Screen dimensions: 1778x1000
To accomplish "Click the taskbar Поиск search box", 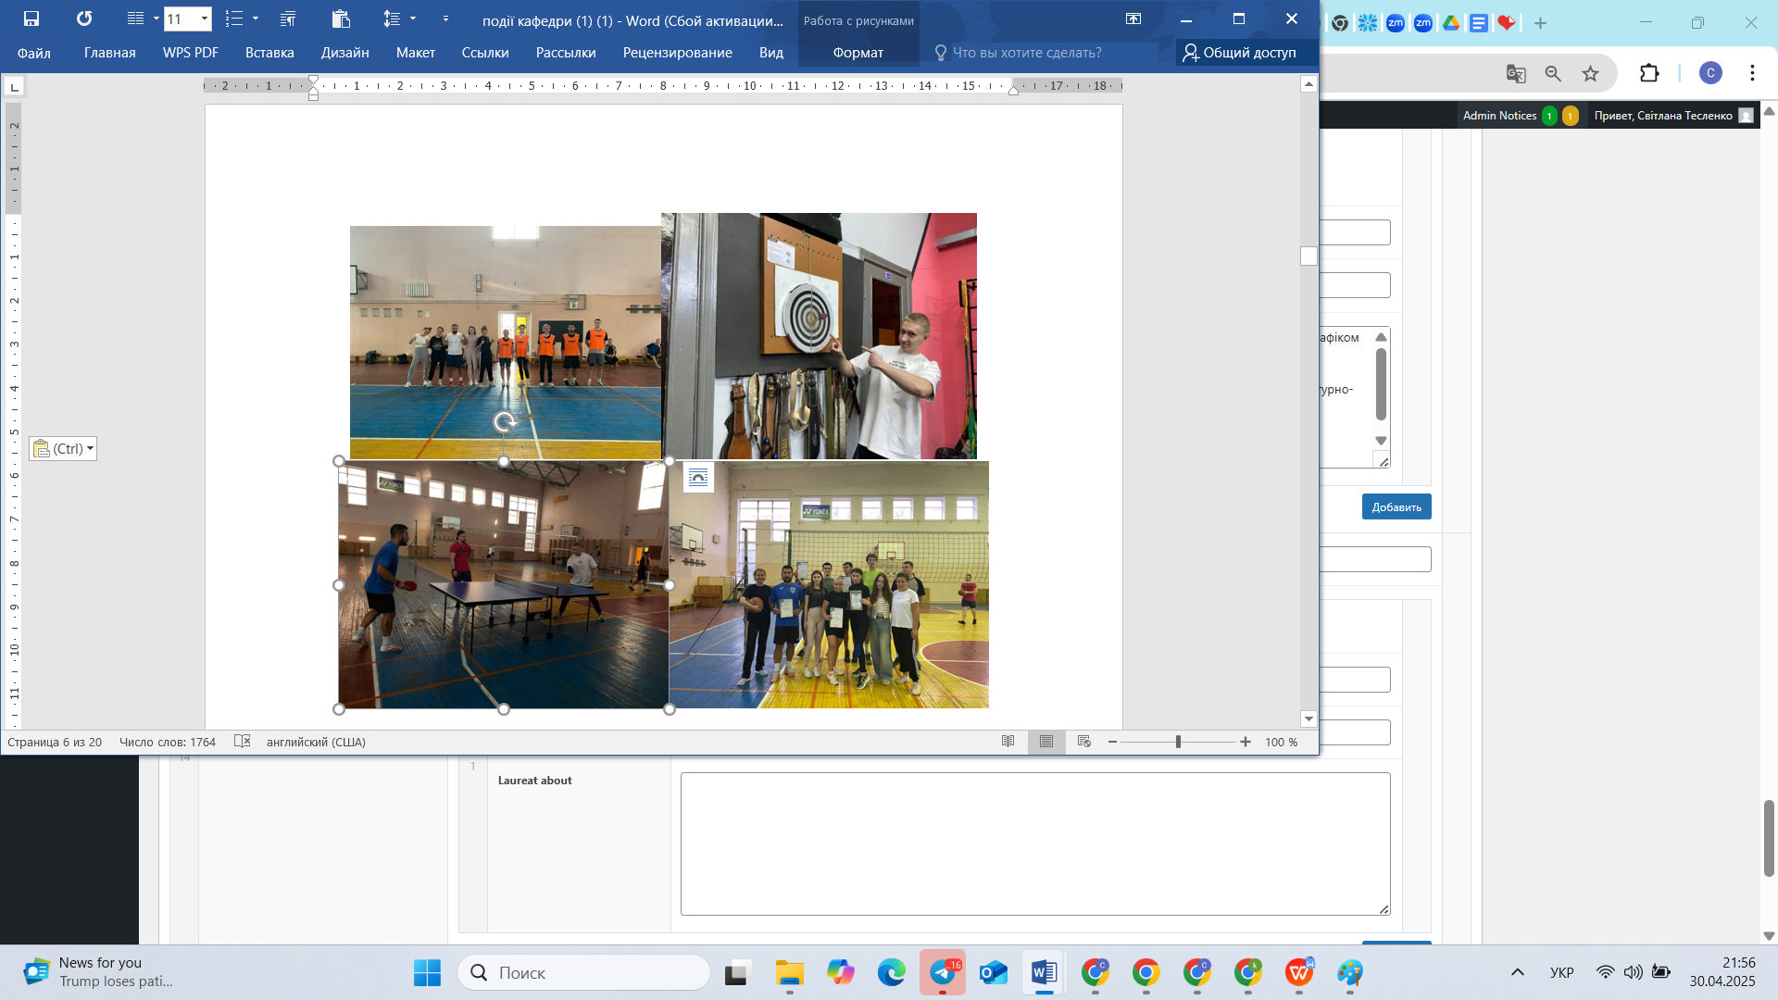I will [x=583, y=972].
